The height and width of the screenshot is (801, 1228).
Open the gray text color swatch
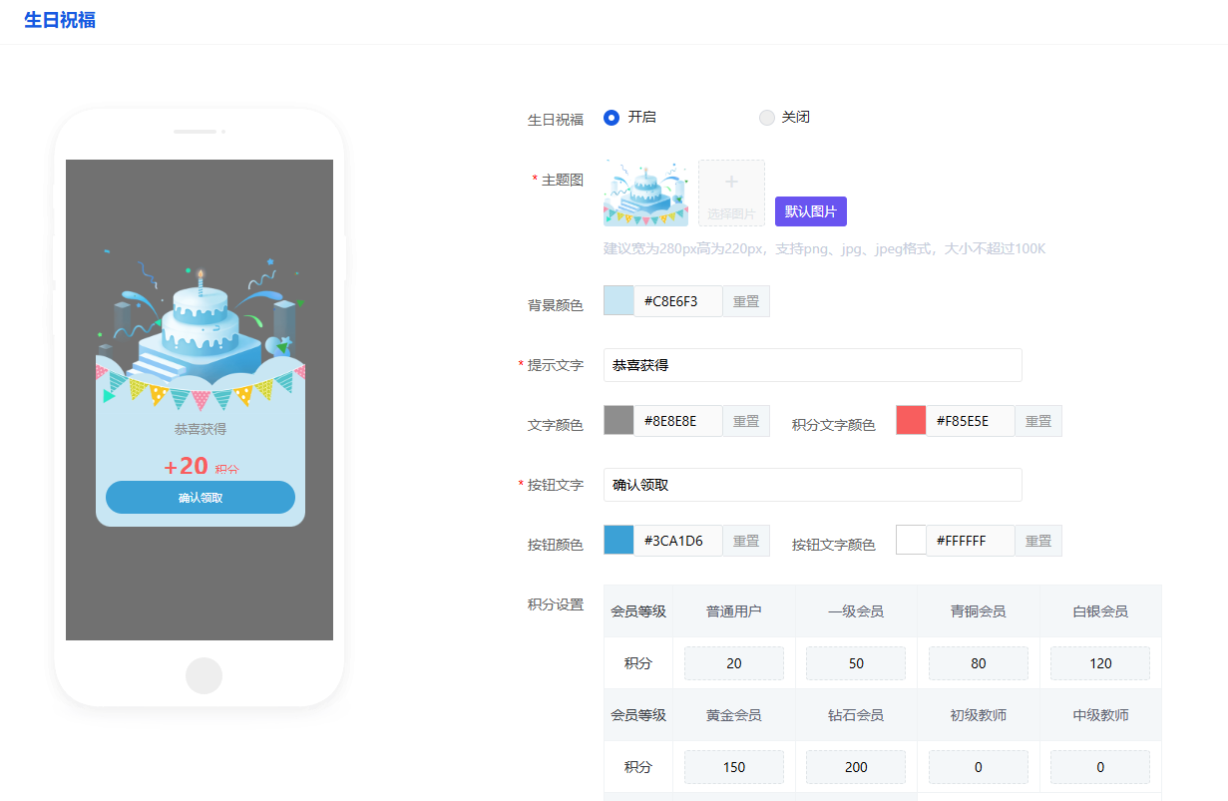(618, 421)
